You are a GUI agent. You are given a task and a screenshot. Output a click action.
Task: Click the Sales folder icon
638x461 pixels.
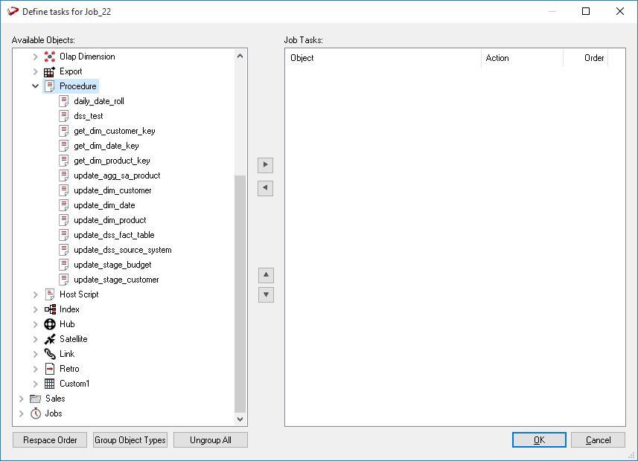(36, 399)
